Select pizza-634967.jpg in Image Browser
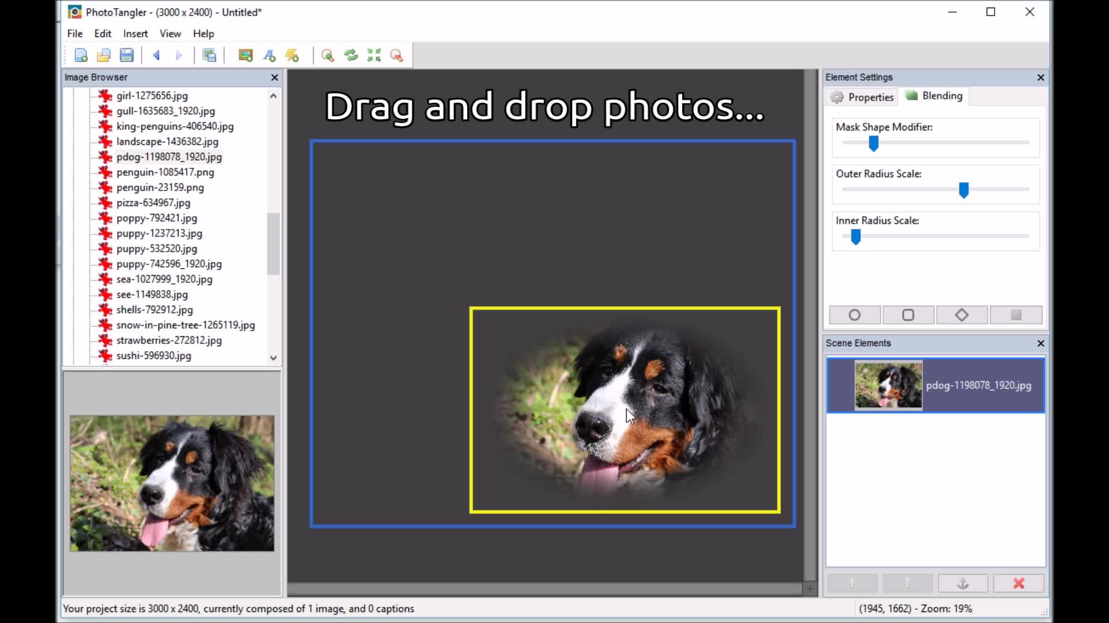This screenshot has height=623, width=1109. point(153,202)
